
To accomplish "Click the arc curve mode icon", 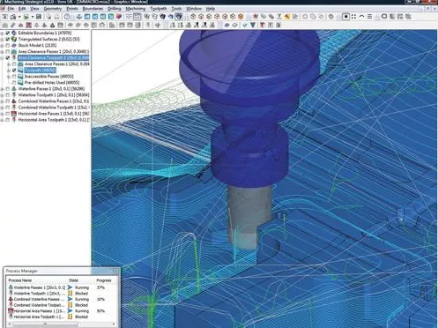I will 361,16.
